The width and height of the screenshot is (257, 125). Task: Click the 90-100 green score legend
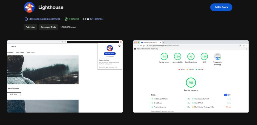(200, 70)
